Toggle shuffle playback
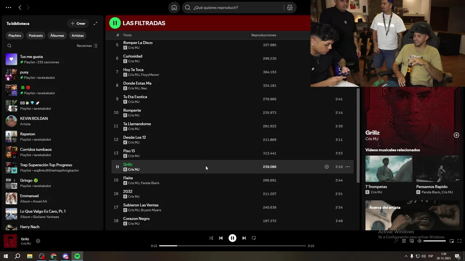 click(211, 238)
